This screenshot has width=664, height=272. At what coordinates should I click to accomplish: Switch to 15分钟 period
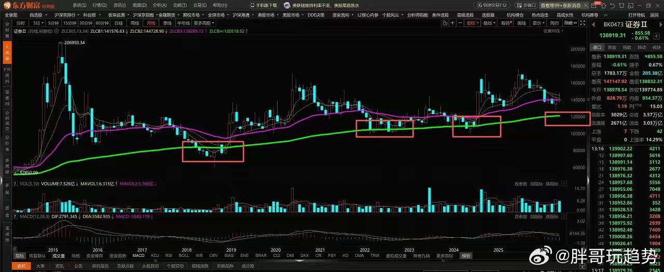(70, 23)
